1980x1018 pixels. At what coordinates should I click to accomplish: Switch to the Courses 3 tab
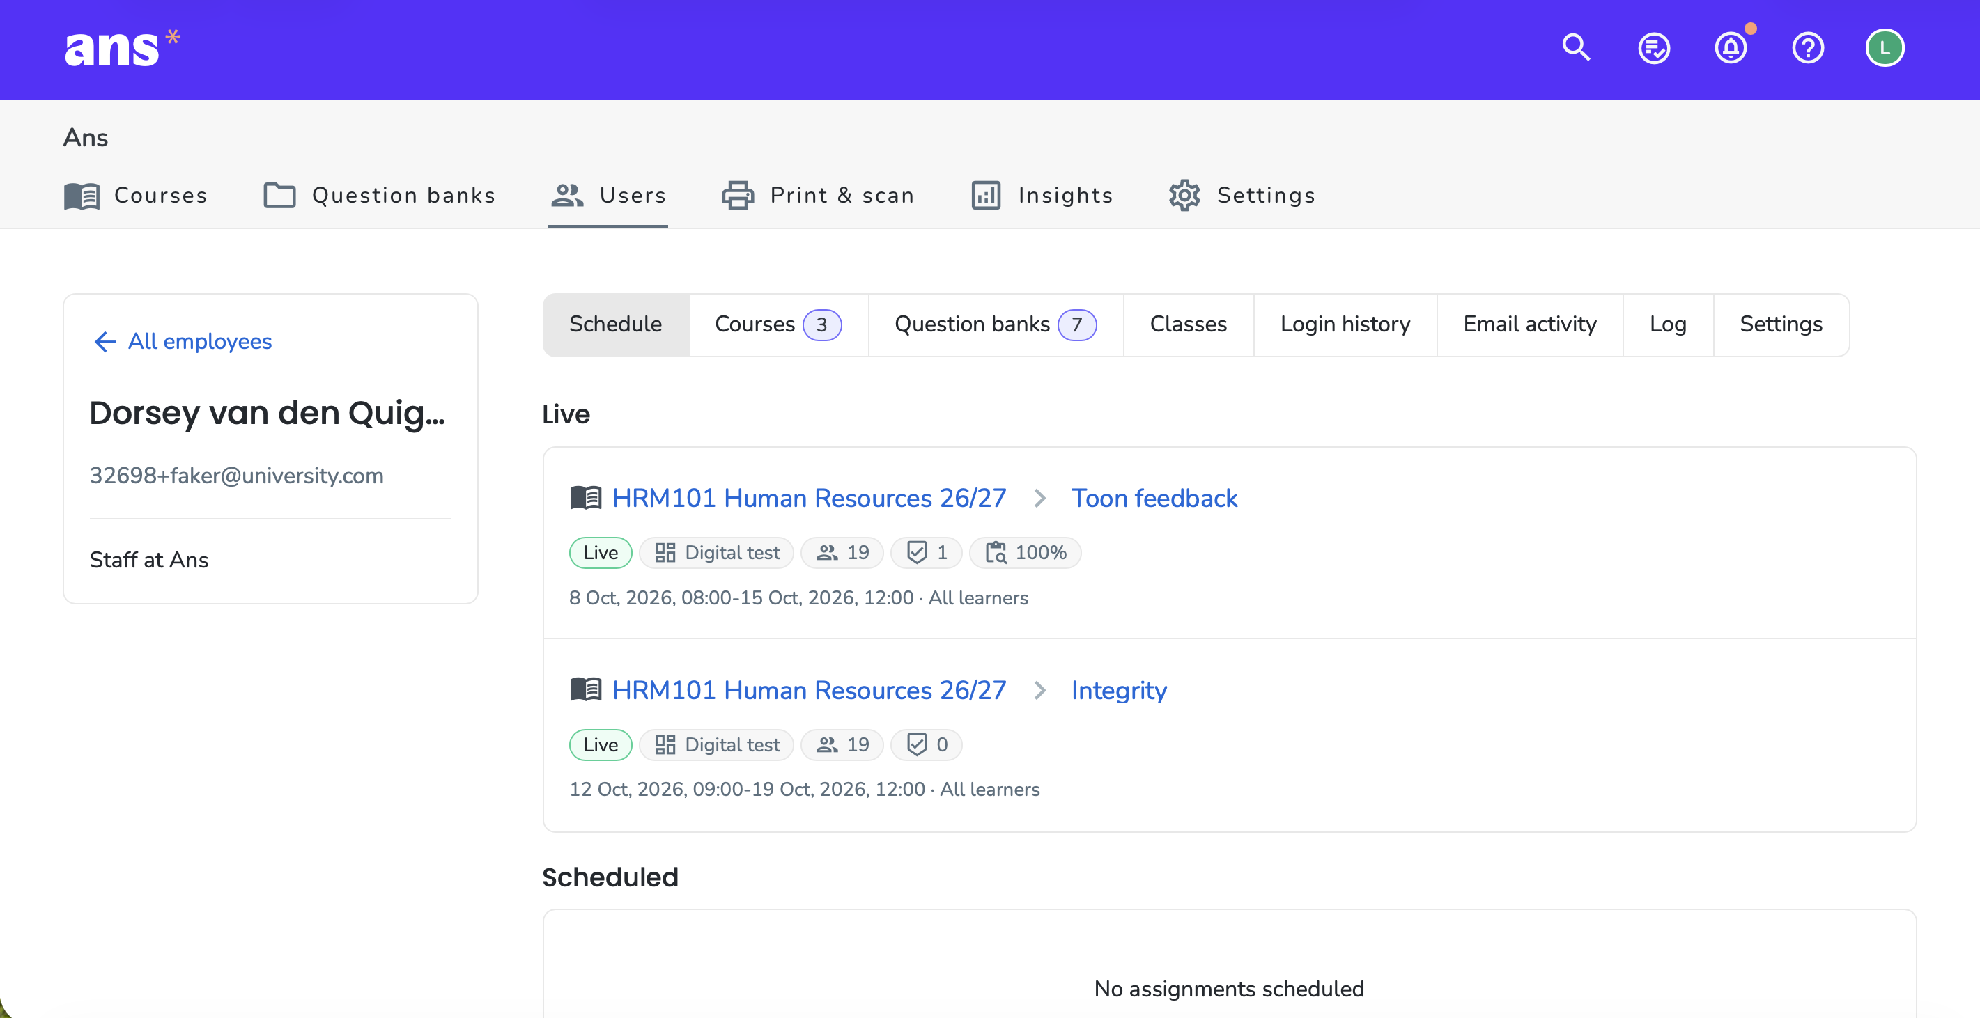(x=779, y=324)
